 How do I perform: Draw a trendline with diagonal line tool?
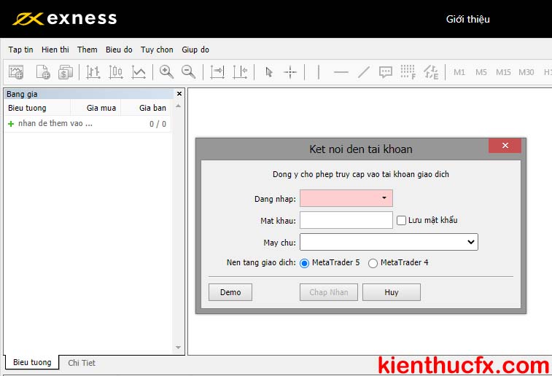364,72
